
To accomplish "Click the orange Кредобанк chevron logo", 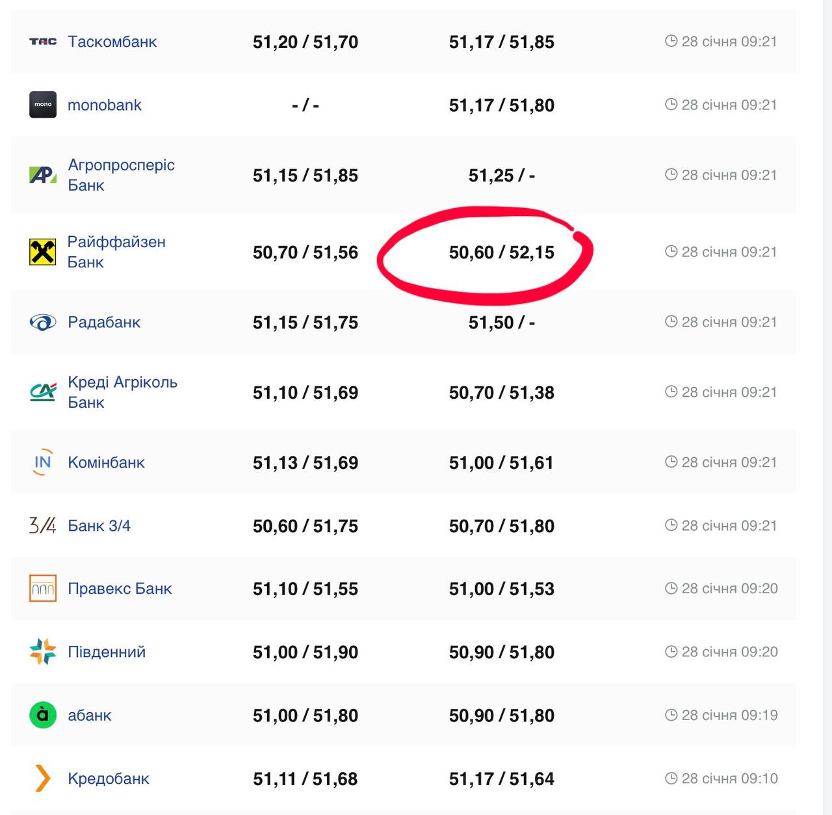I will tap(43, 779).
